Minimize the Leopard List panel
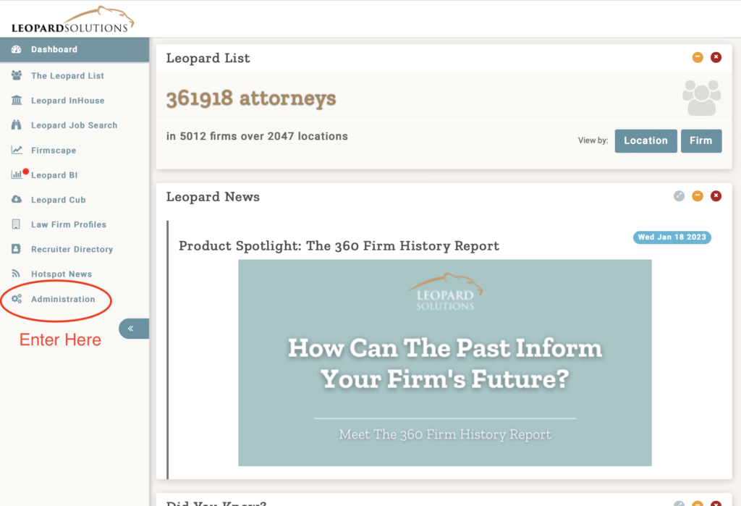This screenshot has height=506, width=741. tap(698, 57)
